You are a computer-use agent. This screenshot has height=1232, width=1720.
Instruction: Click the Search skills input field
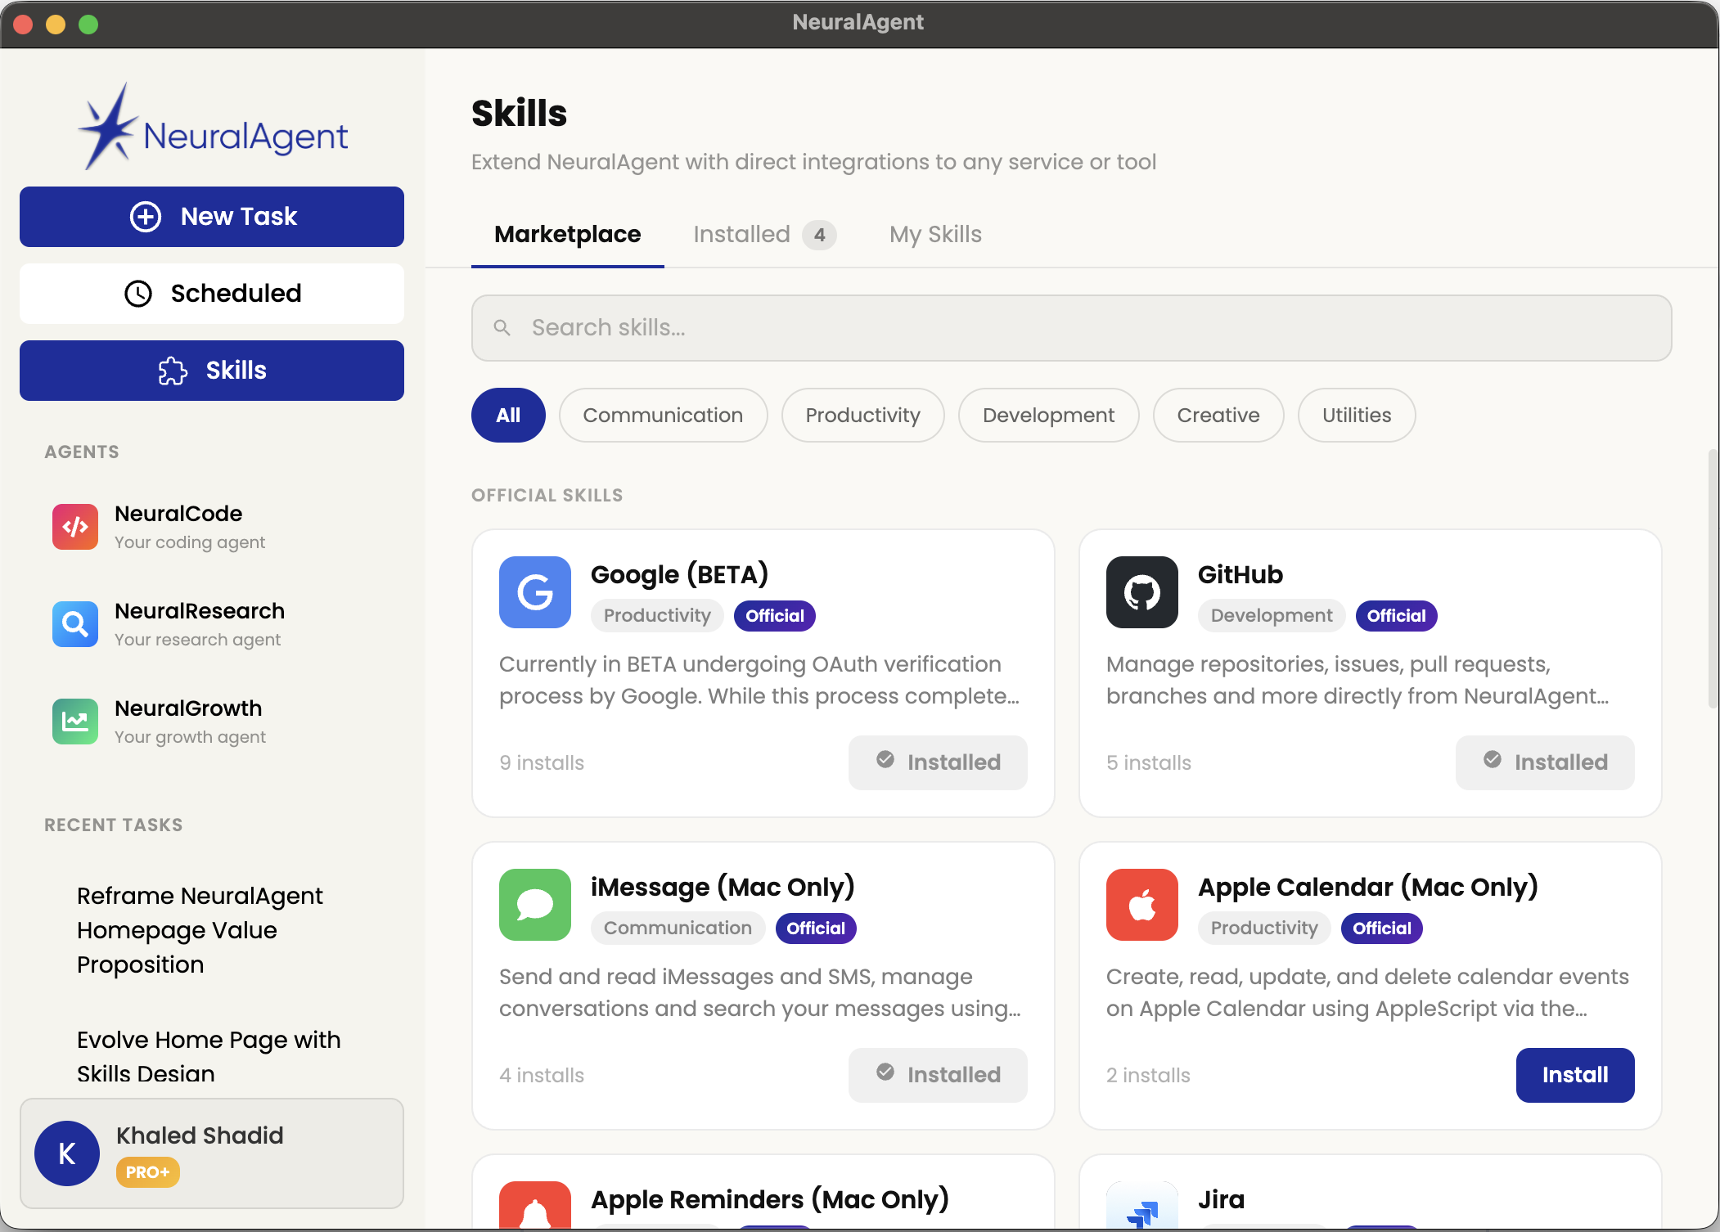tap(1071, 328)
